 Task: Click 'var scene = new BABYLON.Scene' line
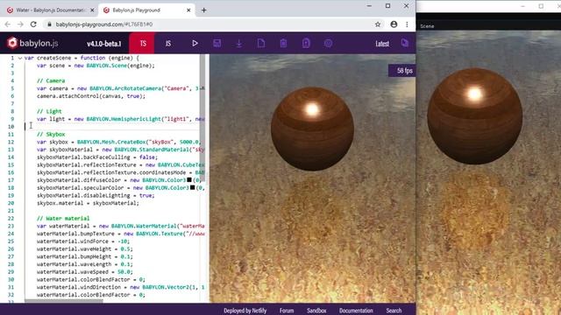[96, 66]
